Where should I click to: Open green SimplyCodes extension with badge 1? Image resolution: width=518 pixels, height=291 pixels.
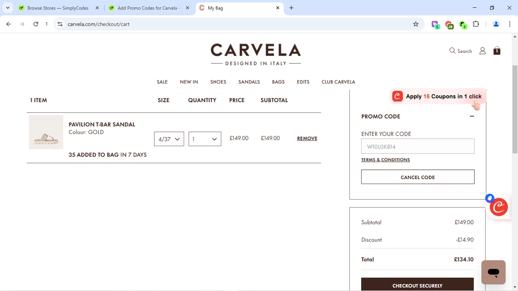pos(463,24)
